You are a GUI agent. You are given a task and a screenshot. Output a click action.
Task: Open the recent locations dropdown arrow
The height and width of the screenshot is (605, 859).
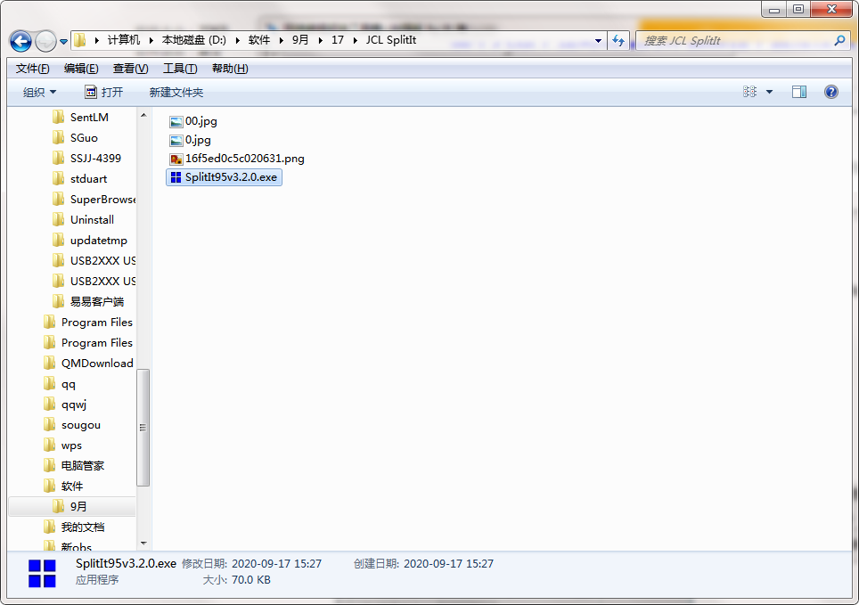(x=63, y=42)
